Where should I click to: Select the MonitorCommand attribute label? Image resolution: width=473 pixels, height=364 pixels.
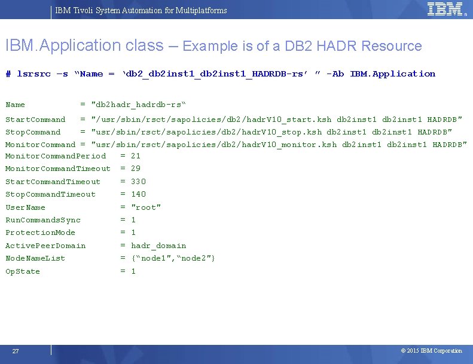click(41, 145)
